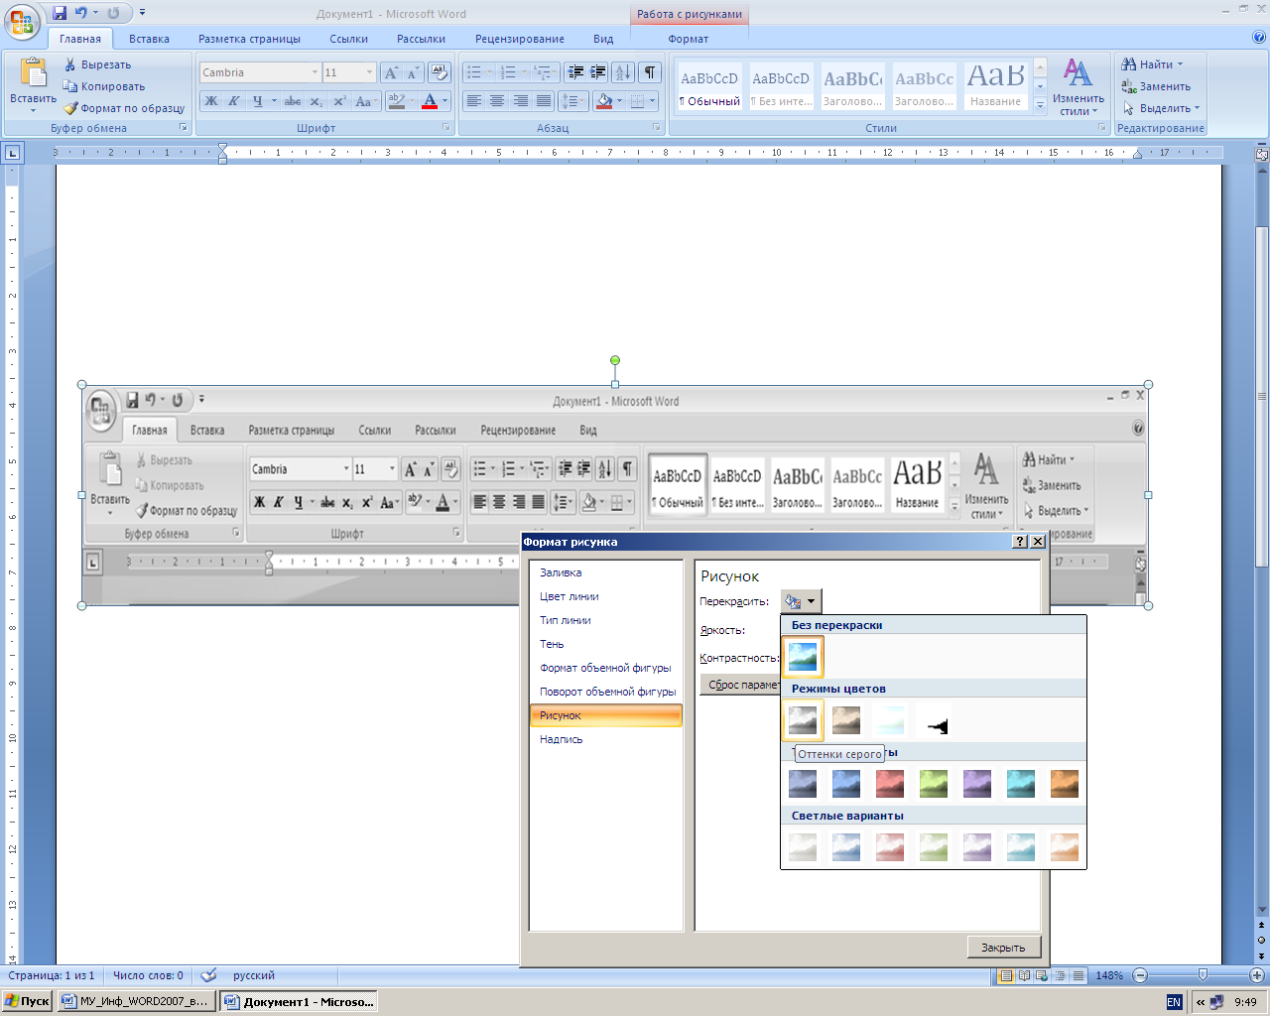
Task: Click the Save icon in quick access toolbar
Action: pyautogui.click(x=60, y=13)
